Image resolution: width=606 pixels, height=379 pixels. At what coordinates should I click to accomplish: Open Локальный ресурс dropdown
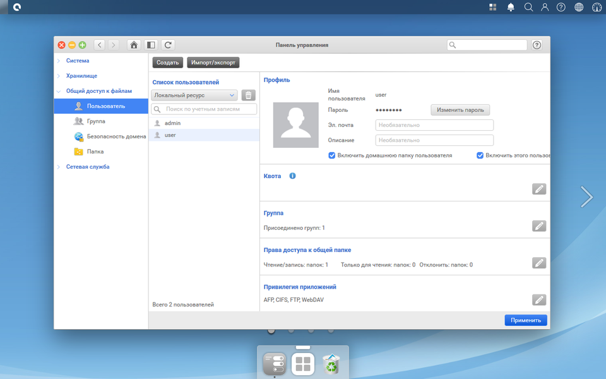click(x=194, y=95)
